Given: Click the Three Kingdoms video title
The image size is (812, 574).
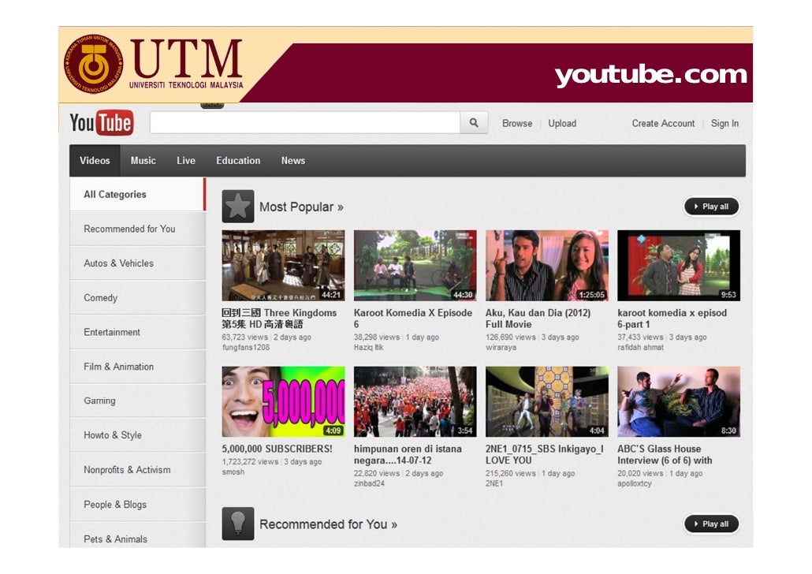Looking at the screenshot, I should tap(279, 319).
